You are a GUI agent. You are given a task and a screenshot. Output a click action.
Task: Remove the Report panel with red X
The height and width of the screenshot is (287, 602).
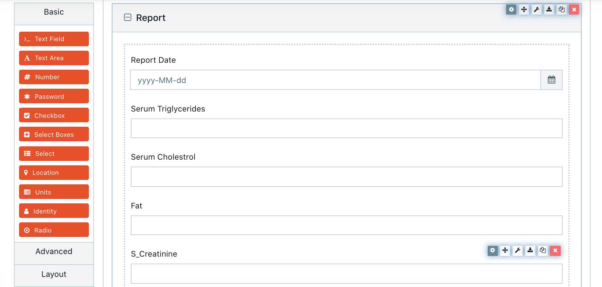574,10
